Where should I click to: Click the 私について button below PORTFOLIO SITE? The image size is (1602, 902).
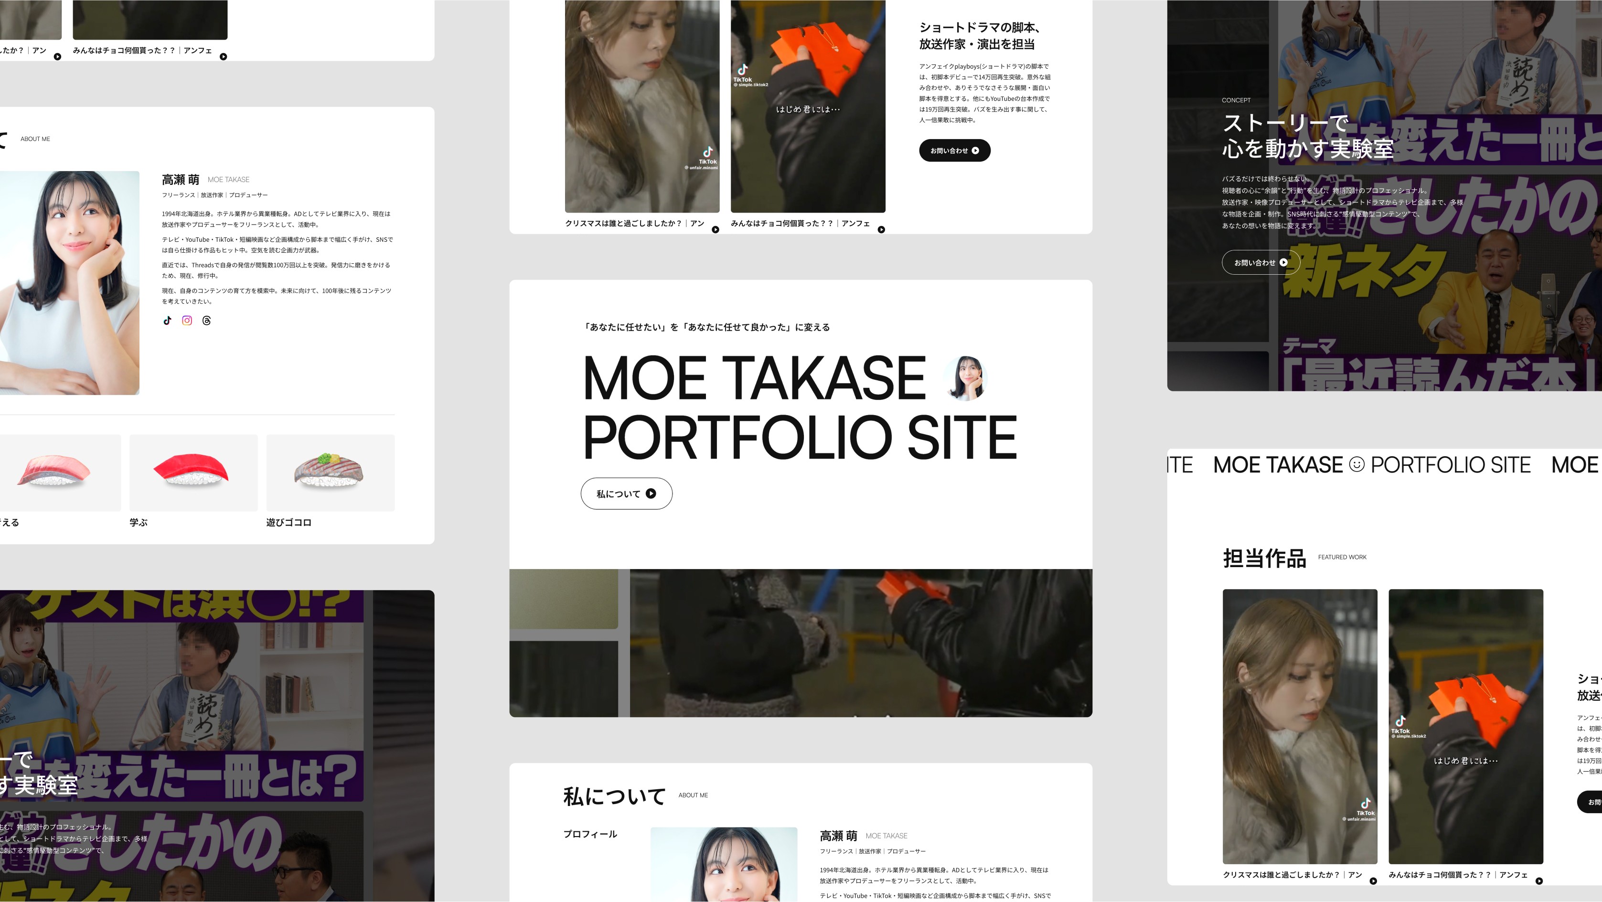[x=626, y=494]
